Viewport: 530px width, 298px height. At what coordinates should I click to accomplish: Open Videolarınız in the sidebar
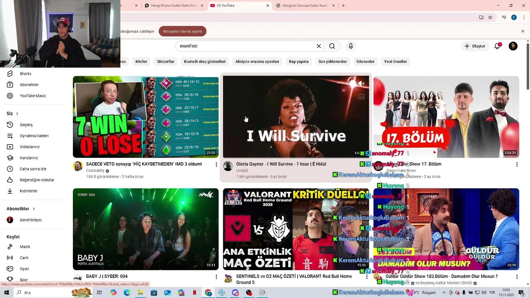pyautogui.click(x=29, y=147)
